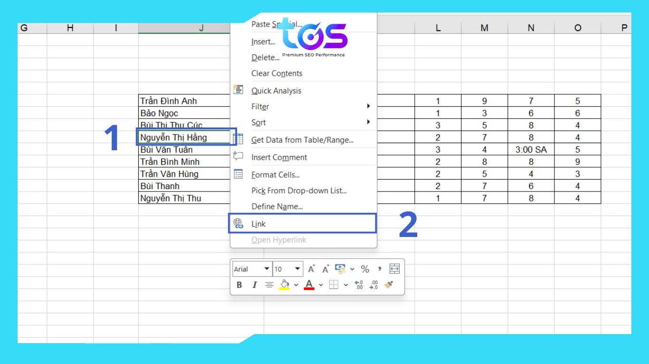
Task: Select Format Cells… in context menu
Action: [x=276, y=175]
